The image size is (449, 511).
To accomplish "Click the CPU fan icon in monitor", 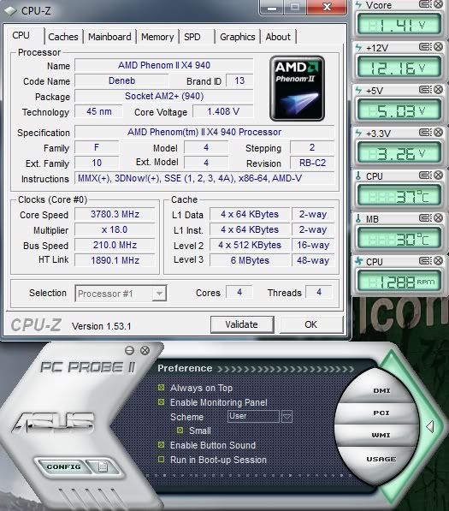I will tap(358, 261).
